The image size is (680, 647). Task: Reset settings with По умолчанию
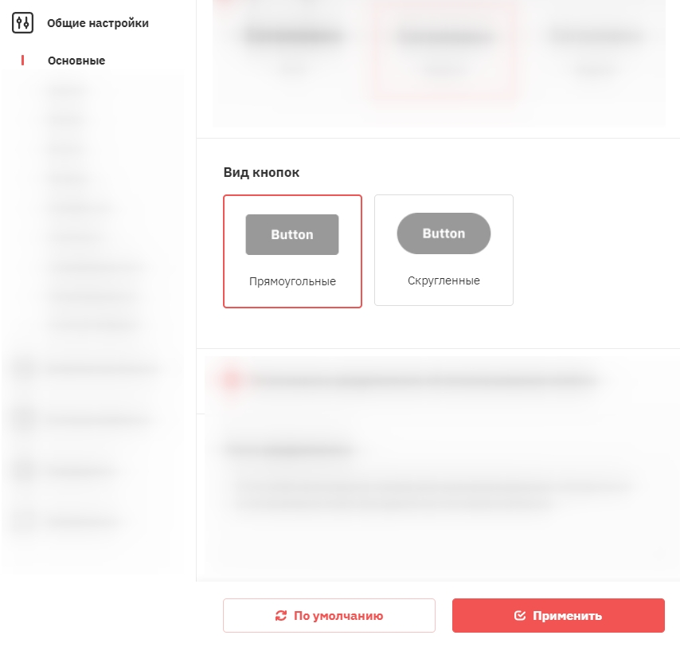pyautogui.click(x=329, y=615)
